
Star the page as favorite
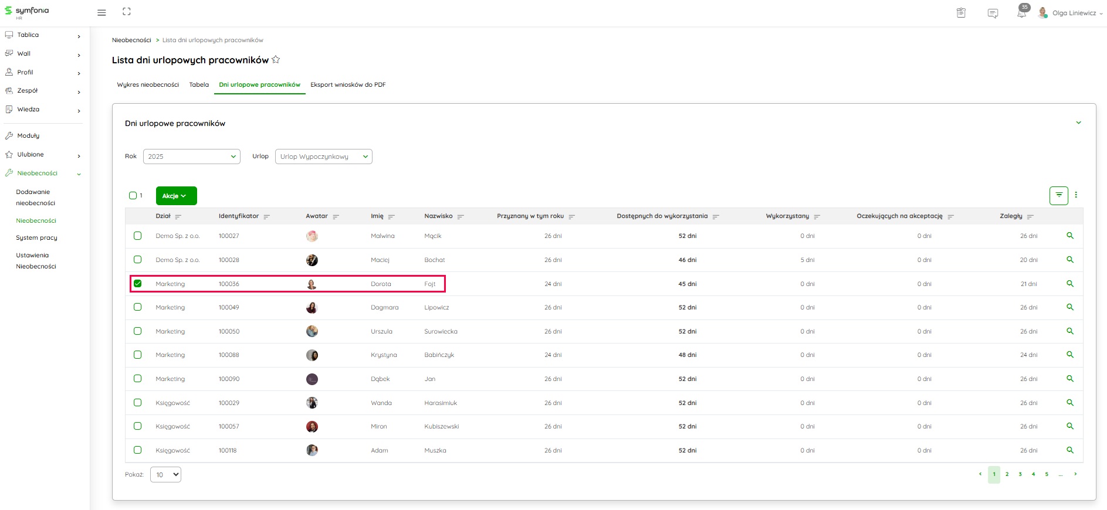point(276,60)
